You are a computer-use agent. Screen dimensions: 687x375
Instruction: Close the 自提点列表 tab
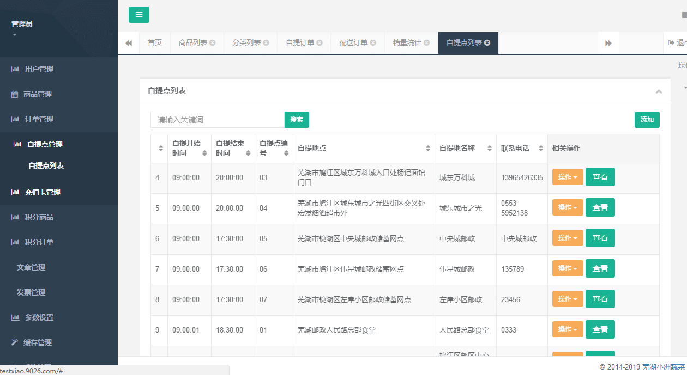pyautogui.click(x=487, y=43)
